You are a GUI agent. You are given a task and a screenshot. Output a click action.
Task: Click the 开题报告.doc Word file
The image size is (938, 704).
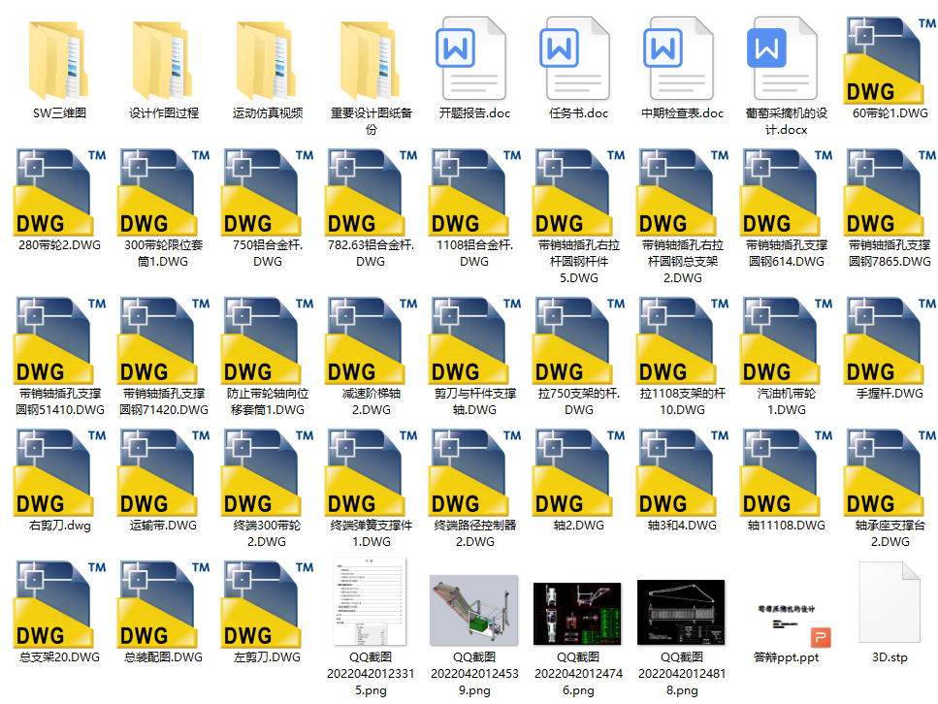[474, 58]
